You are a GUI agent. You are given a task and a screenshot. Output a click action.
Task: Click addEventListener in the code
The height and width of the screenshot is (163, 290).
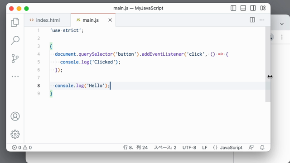click(163, 54)
